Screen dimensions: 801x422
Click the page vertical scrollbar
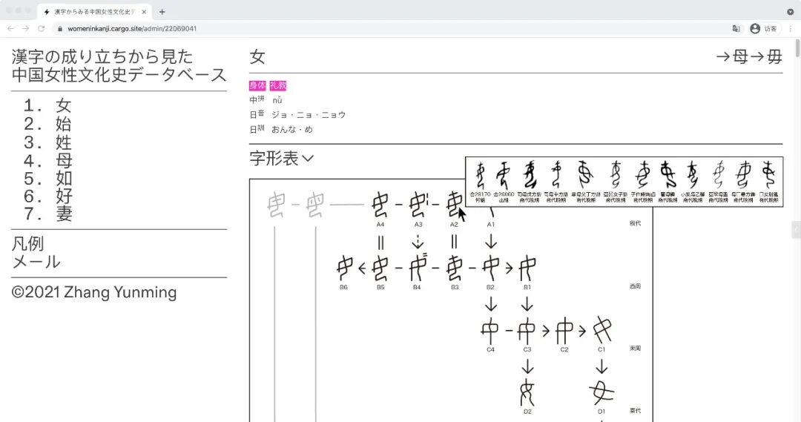click(x=797, y=48)
